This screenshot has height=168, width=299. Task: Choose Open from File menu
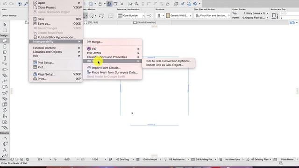point(56,3)
